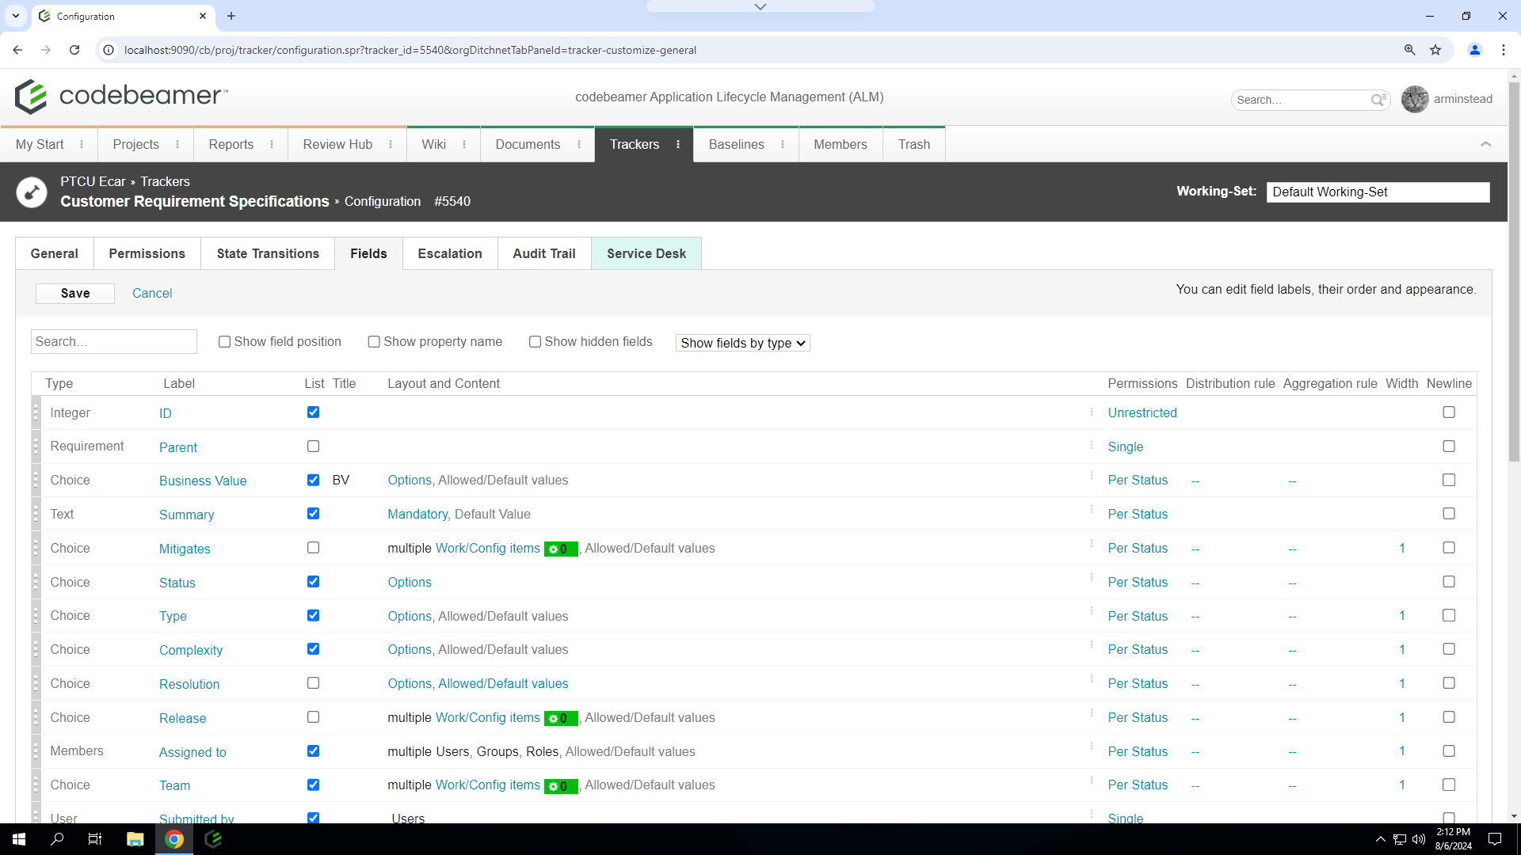
Task: Click the wrench icon next to the tracker title
Action: [x=32, y=192]
